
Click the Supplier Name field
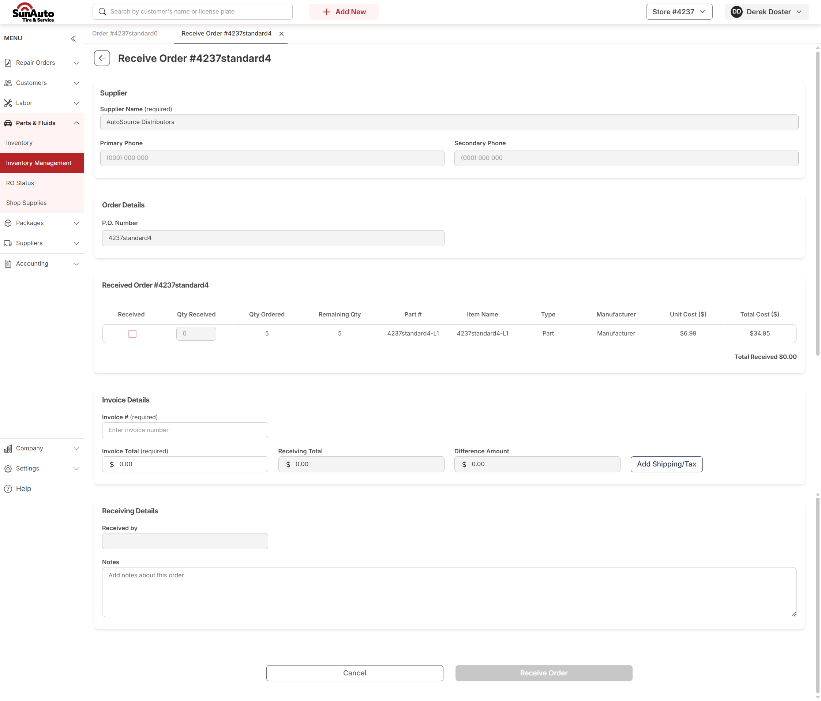[x=449, y=122]
